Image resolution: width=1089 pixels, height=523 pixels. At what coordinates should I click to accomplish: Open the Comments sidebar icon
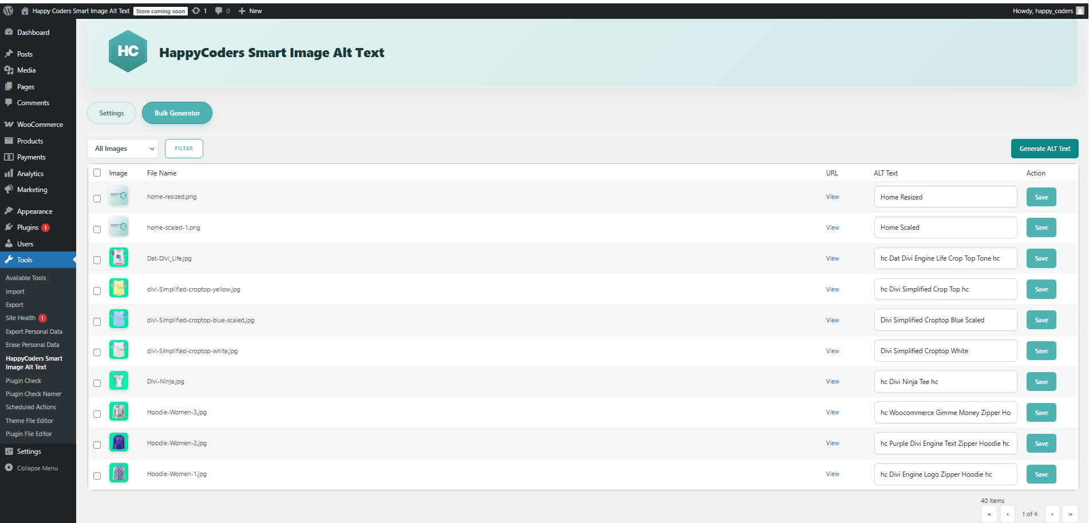pyautogui.click(x=9, y=102)
